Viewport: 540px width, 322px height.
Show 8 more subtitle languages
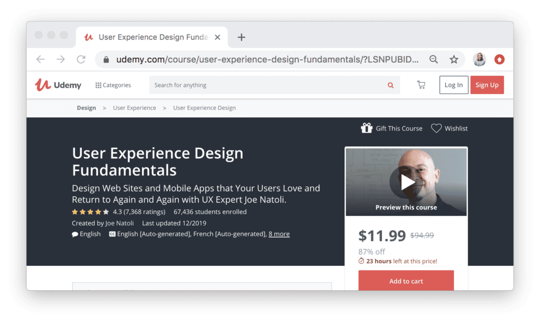pos(279,234)
